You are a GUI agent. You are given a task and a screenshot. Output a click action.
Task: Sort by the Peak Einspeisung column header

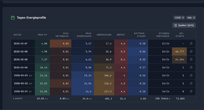coord(84,35)
